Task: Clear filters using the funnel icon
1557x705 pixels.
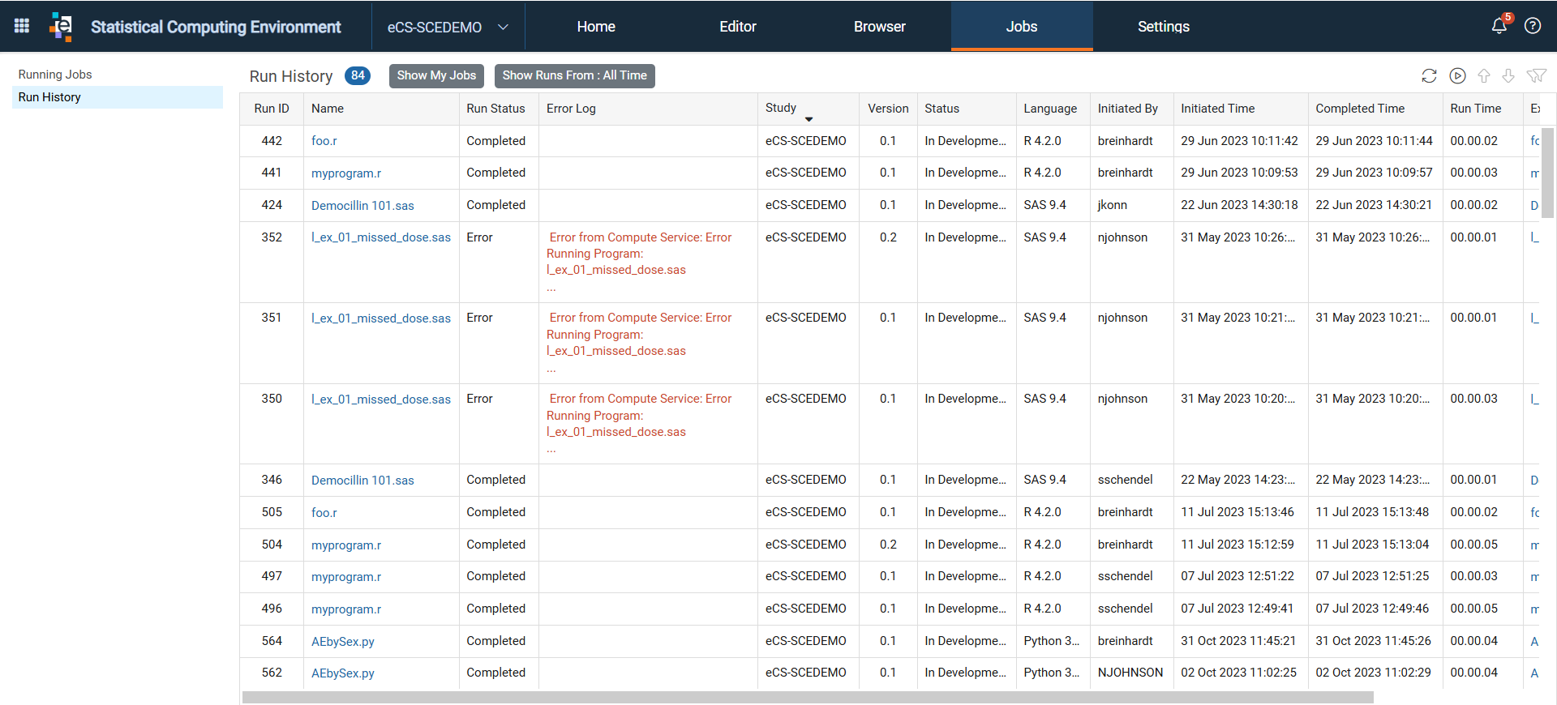Action: (x=1536, y=75)
